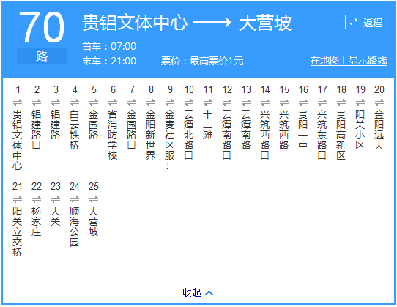The width and height of the screenshot is (397, 307).
Task: Click the 路 label under 70
Action: (x=42, y=56)
